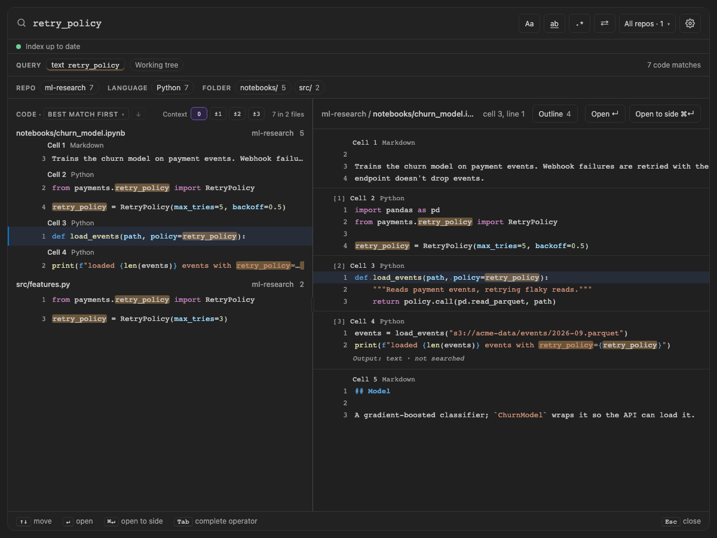Filter by src/ folder chip
The height and width of the screenshot is (538, 717).
coord(310,88)
